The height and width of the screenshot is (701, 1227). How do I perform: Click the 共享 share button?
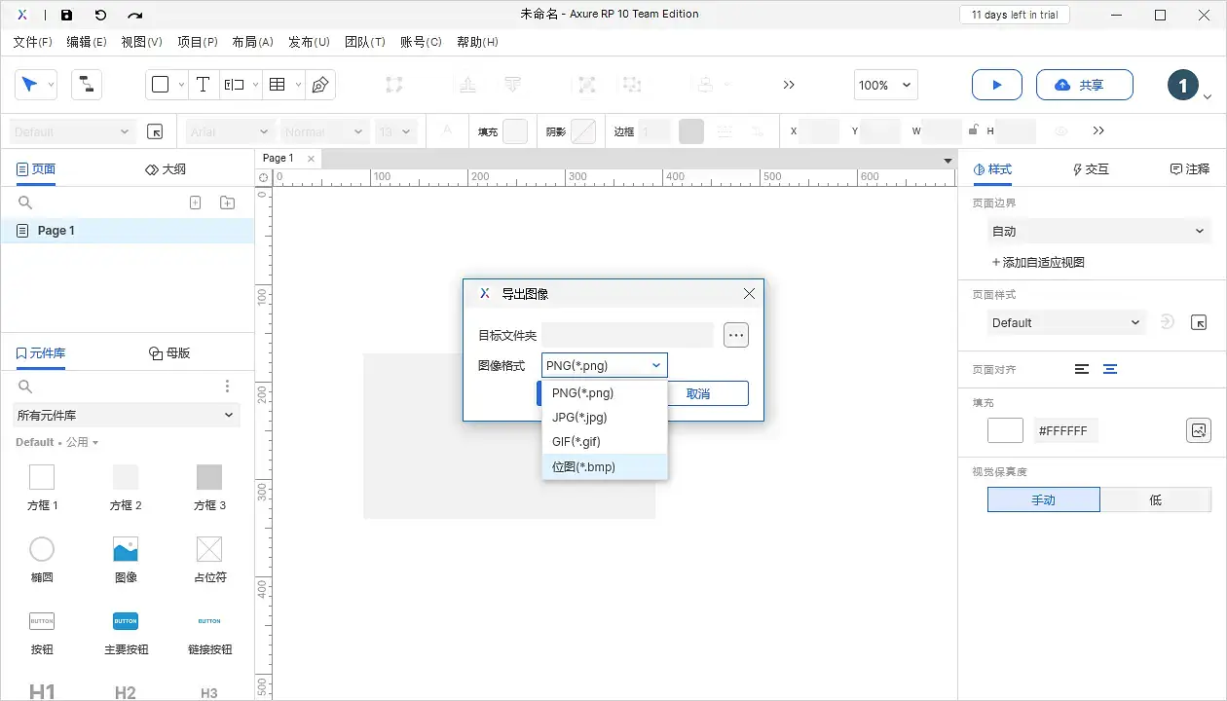1084,85
